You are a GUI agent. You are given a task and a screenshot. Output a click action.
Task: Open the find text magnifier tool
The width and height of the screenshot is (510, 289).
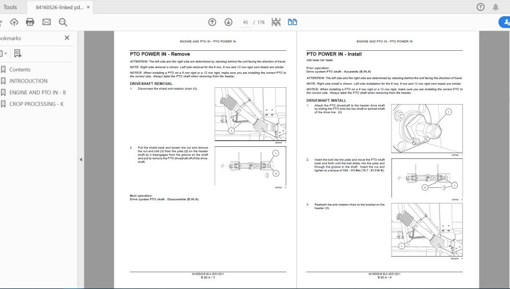[62, 22]
